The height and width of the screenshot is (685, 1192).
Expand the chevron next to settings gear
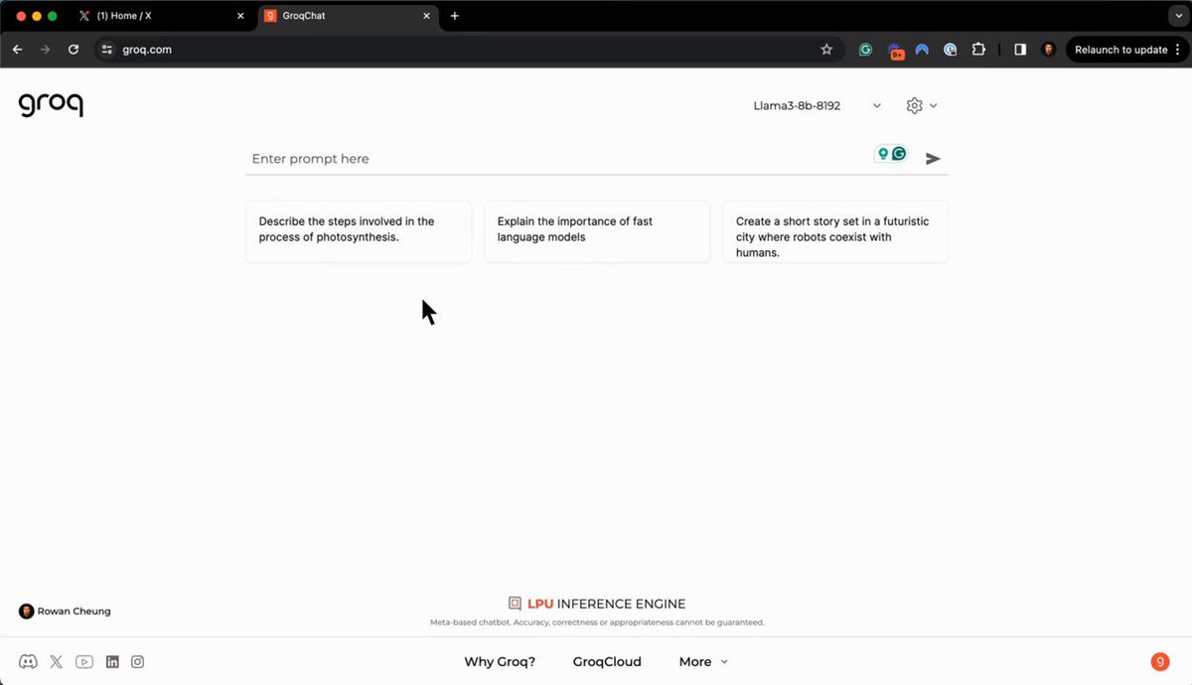tap(934, 106)
